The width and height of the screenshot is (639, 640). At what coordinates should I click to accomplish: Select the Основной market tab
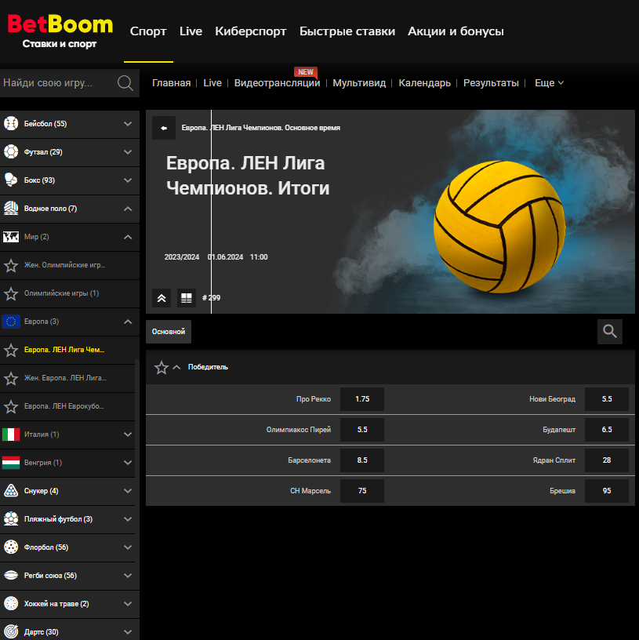[x=169, y=332]
